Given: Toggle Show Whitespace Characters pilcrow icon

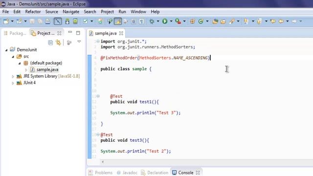Looking at the screenshot, I should click(x=141, y=21).
